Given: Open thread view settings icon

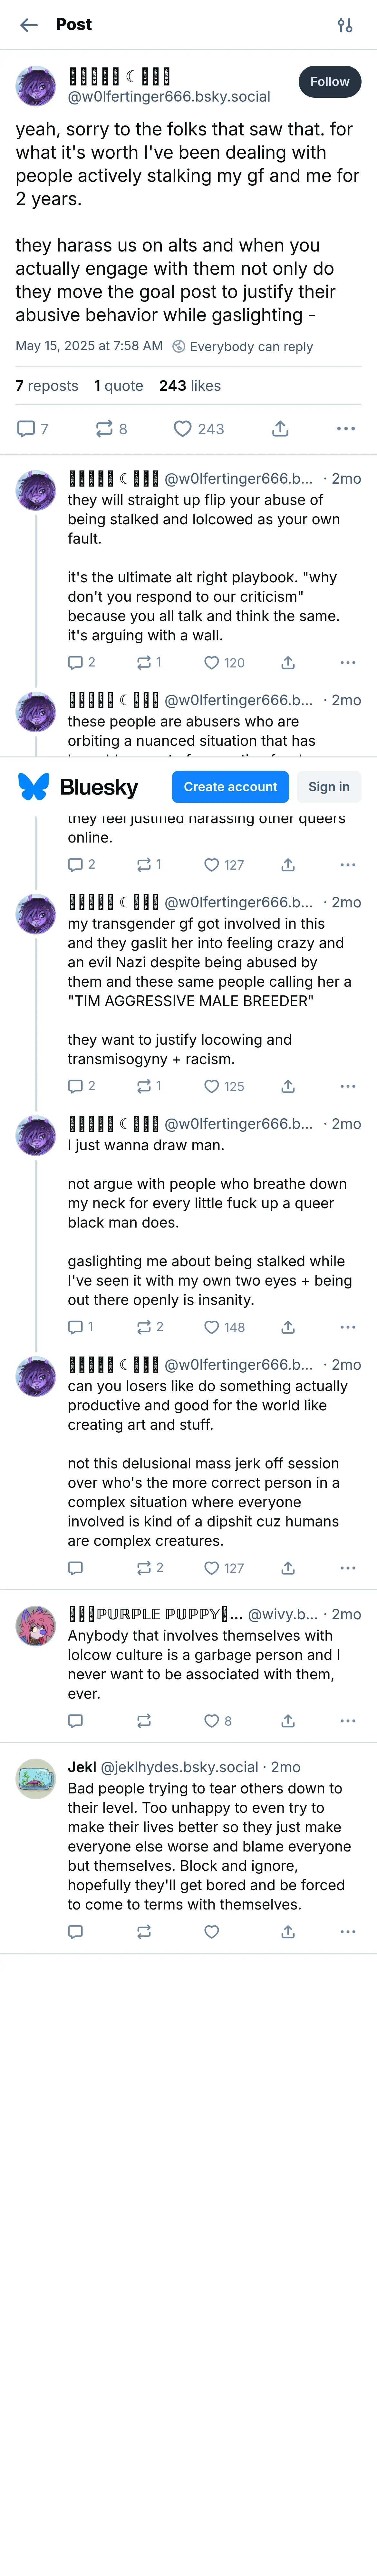Looking at the screenshot, I should tap(345, 25).
